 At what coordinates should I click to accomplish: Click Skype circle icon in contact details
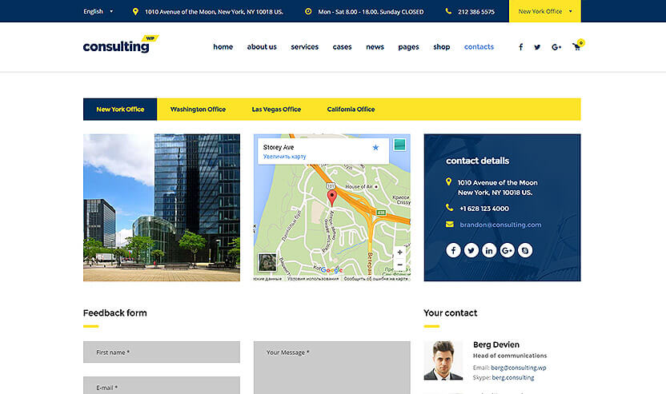pyautogui.click(x=525, y=250)
